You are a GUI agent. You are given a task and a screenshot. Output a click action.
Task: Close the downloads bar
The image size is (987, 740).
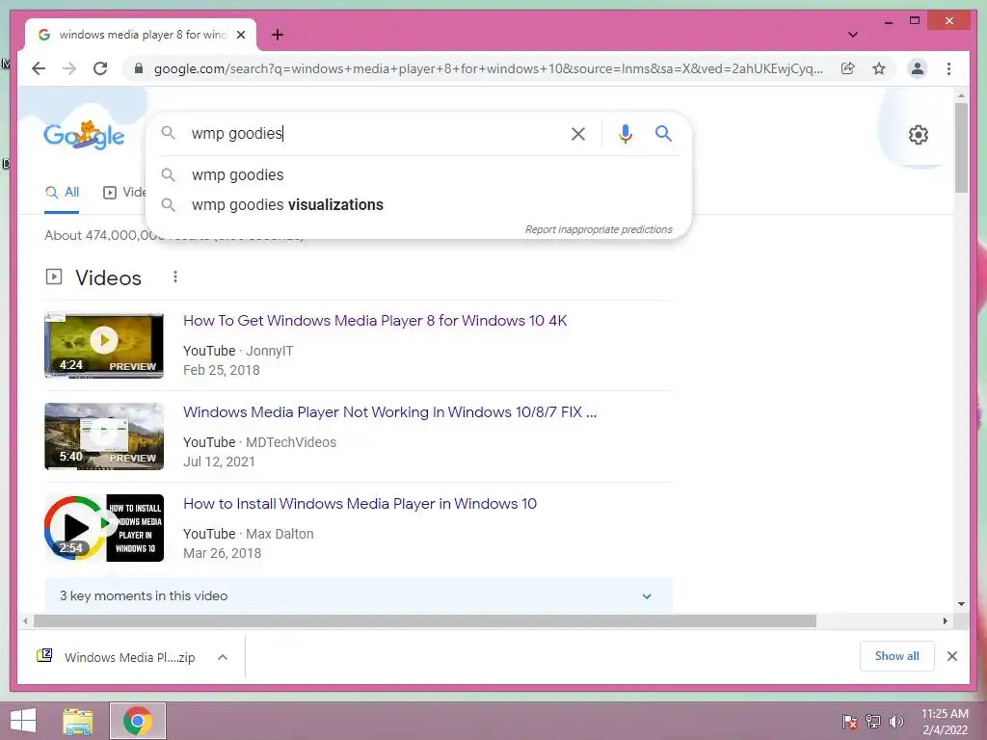[951, 656]
